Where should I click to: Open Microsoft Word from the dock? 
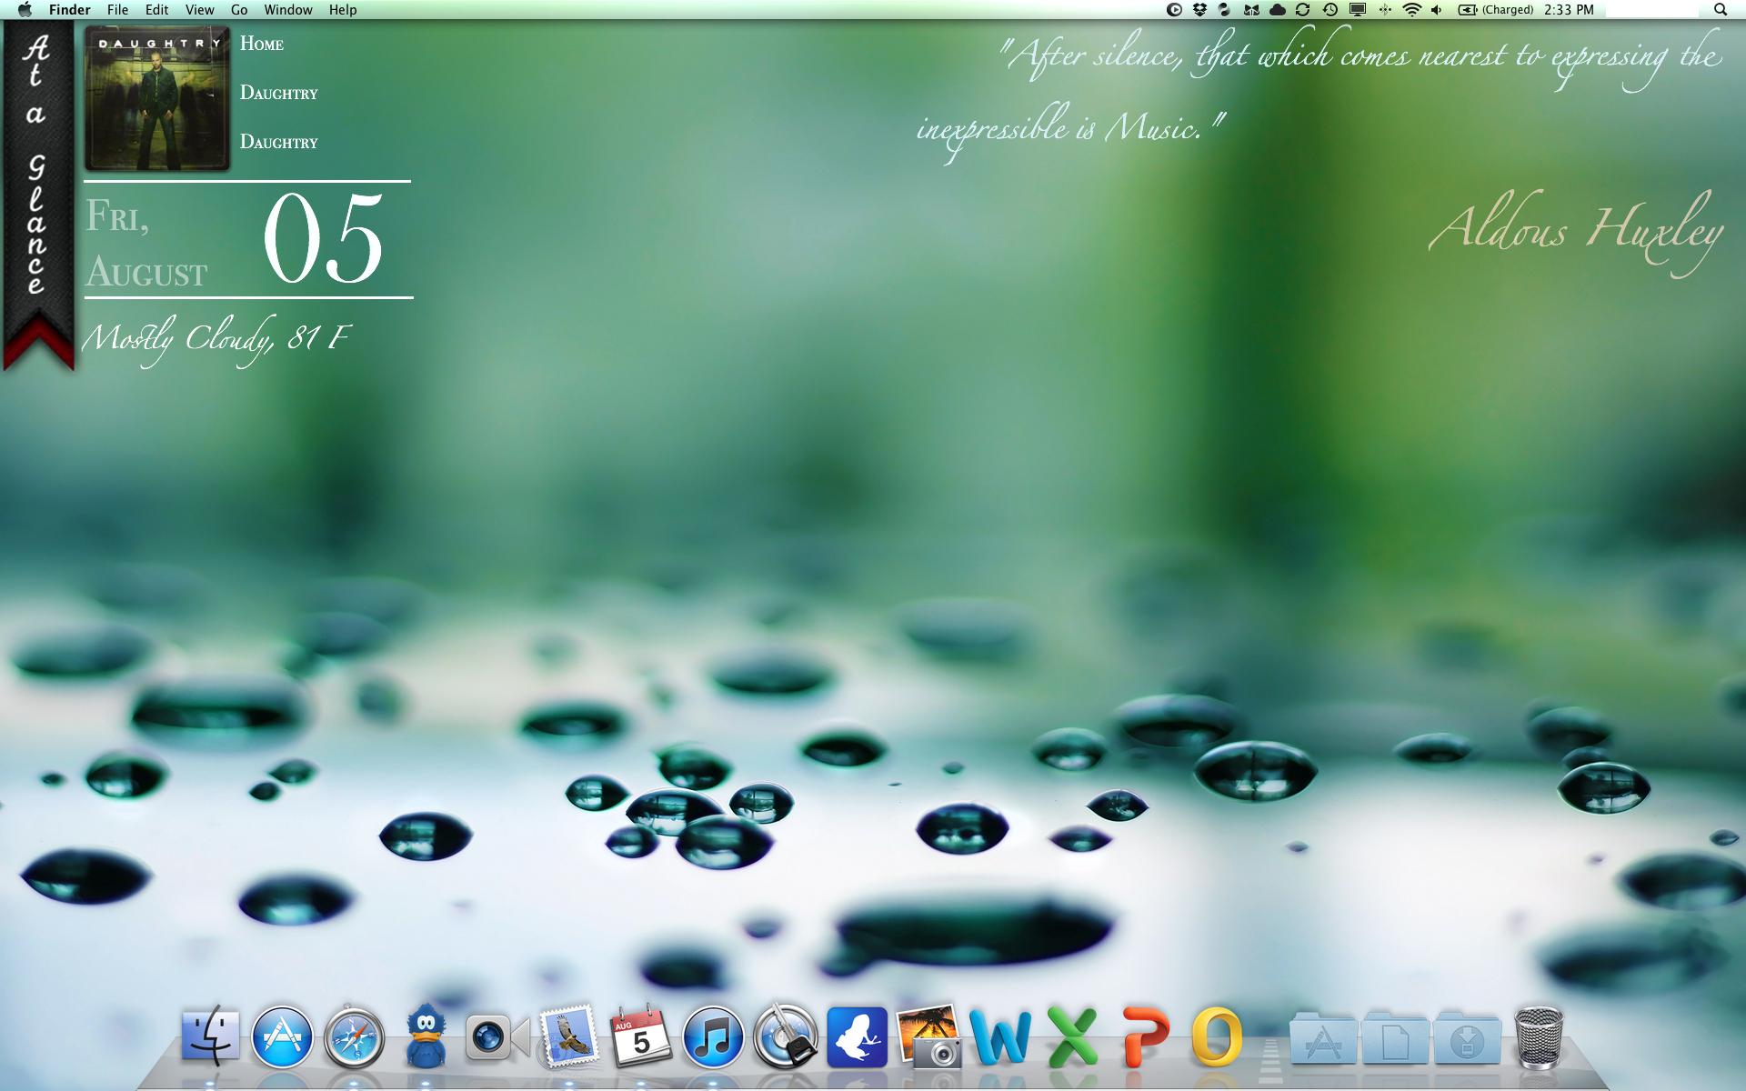click(x=1000, y=1037)
